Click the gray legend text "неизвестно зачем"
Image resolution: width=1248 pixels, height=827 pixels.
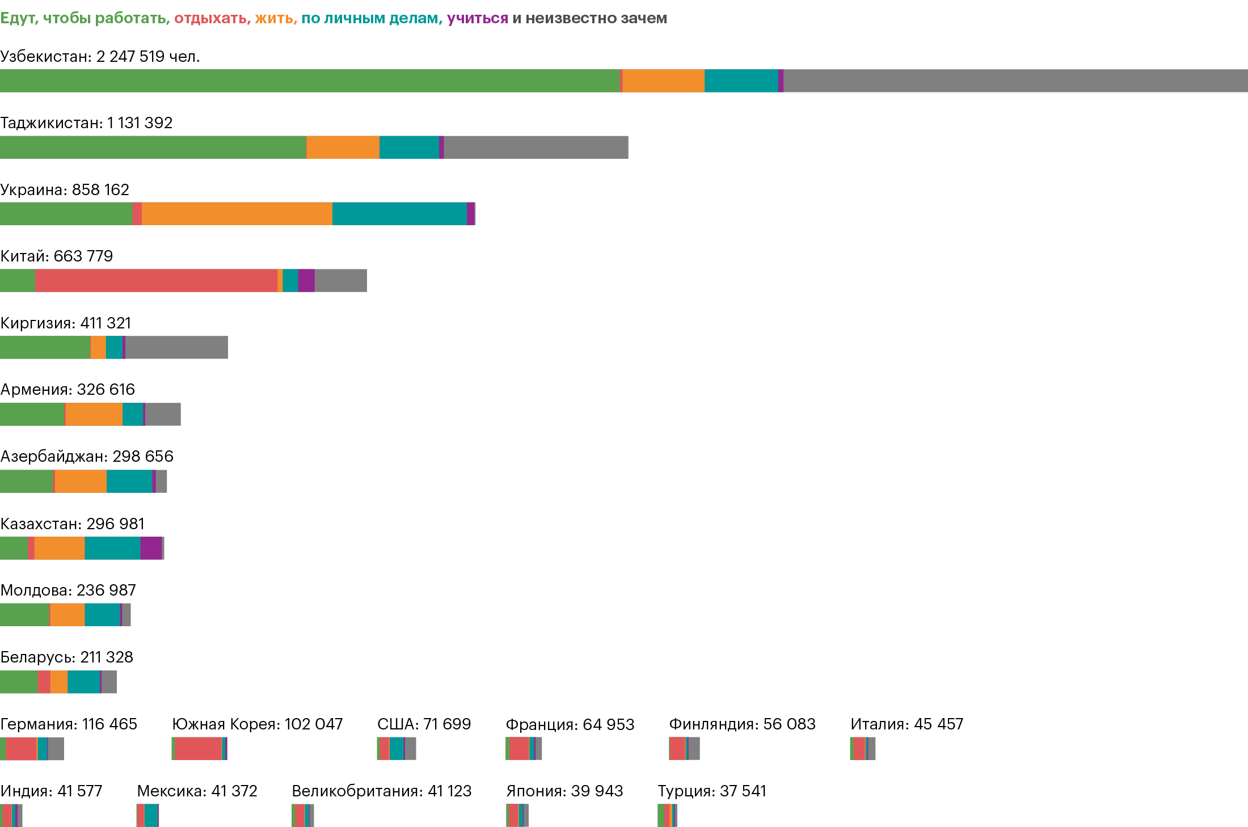pos(596,18)
